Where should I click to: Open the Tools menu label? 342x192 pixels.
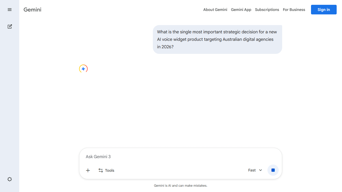click(110, 170)
